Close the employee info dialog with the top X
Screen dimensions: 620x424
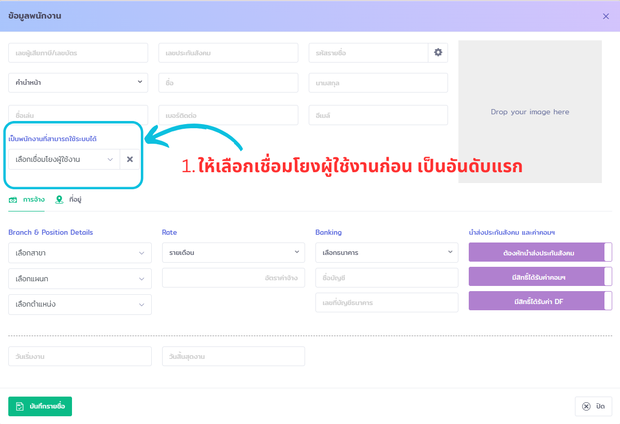coord(605,16)
